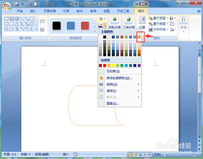Click the shape fill paint bucket icon
Image resolution: width=203 pixels, height=159 pixels.
[x=100, y=19]
